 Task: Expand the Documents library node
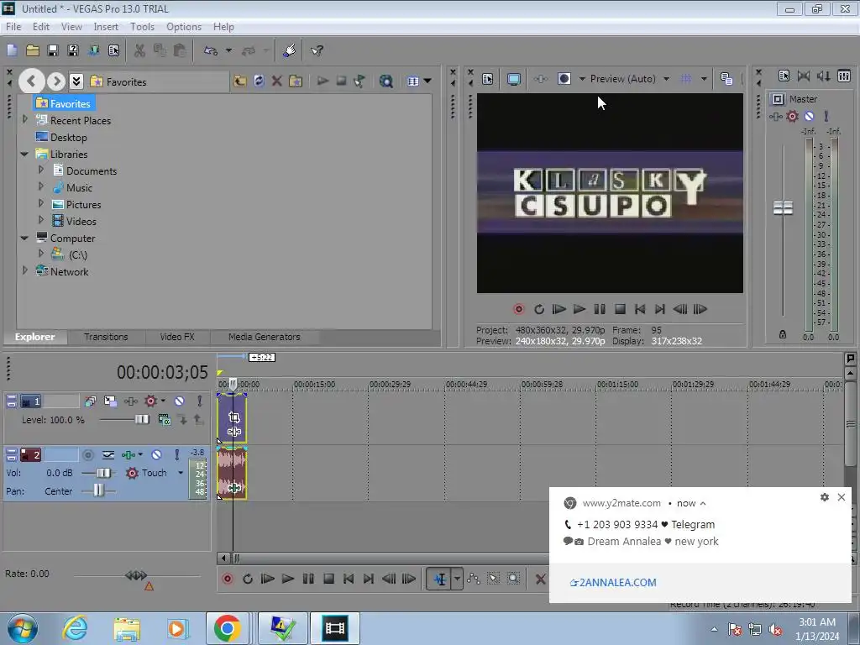pos(41,170)
